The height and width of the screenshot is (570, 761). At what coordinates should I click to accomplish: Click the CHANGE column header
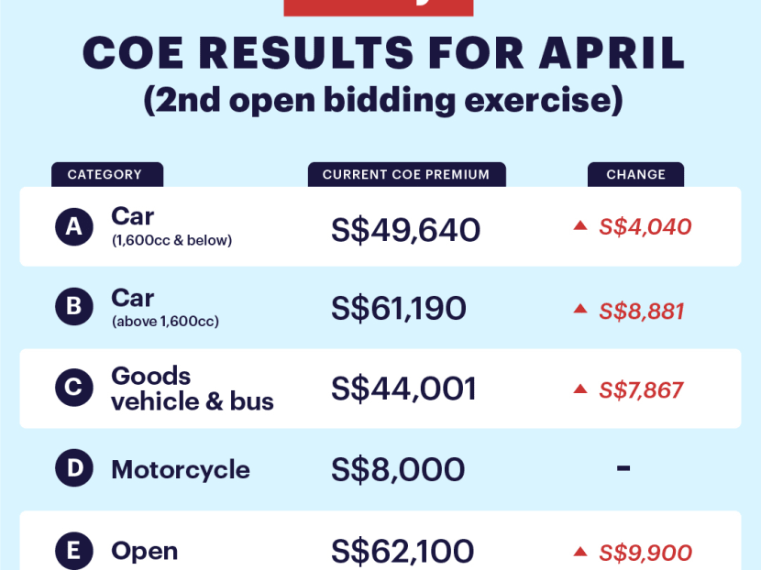pyautogui.click(x=635, y=174)
